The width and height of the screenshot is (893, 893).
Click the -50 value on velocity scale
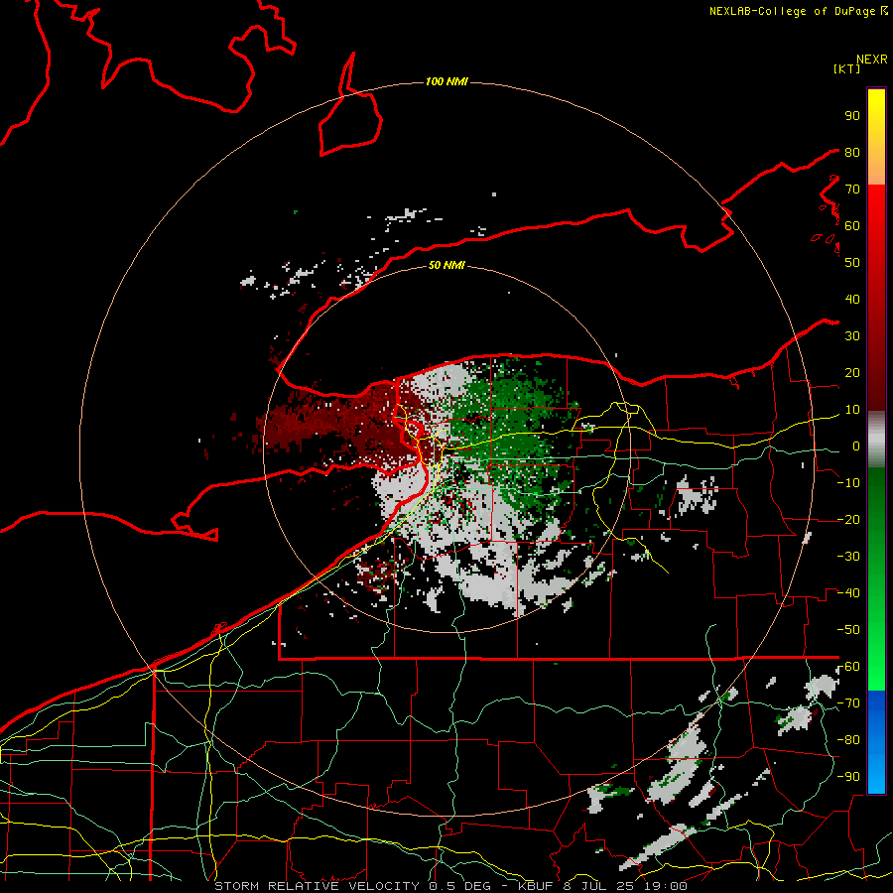pyautogui.click(x=848, y=630)
